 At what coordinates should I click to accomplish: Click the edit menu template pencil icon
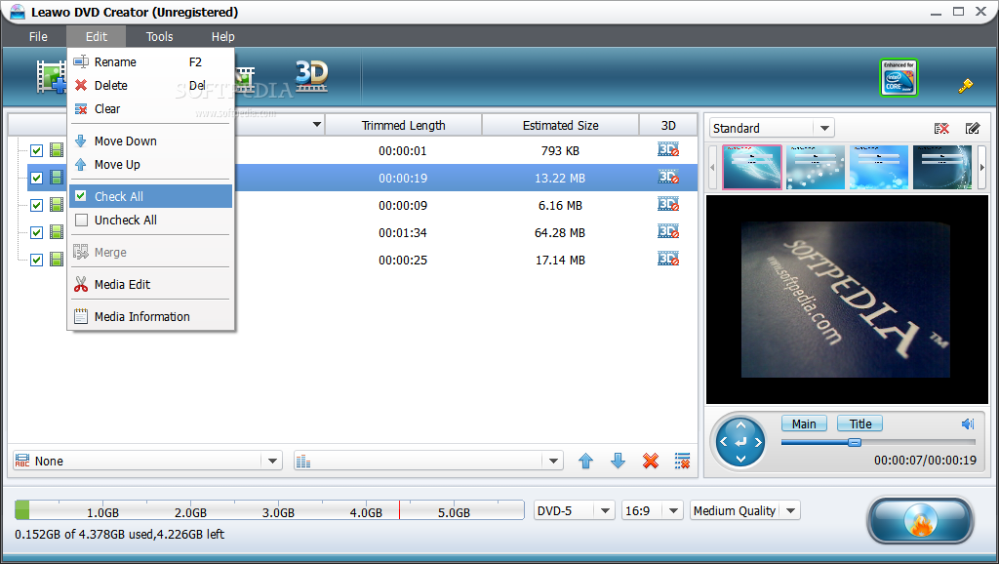pos(973,128)
